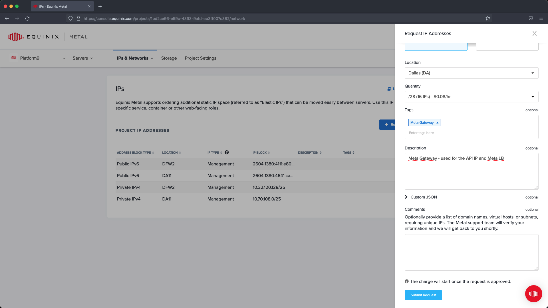Click the Platform9 project icon
The image size is (548, 308).
14,58
